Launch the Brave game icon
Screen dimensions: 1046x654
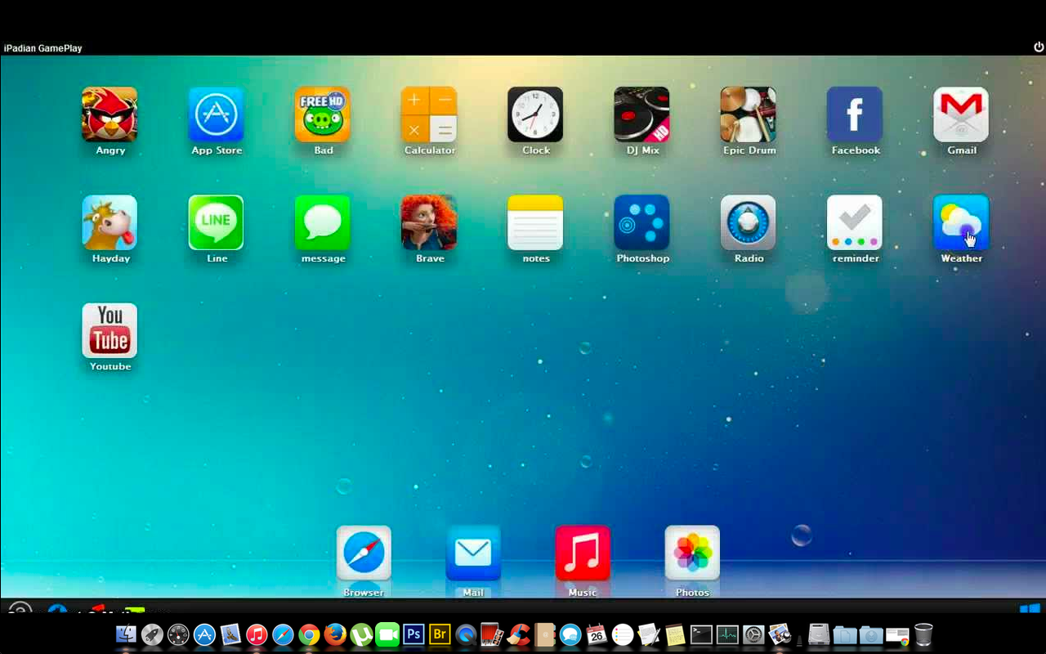(x=429, y=222)
